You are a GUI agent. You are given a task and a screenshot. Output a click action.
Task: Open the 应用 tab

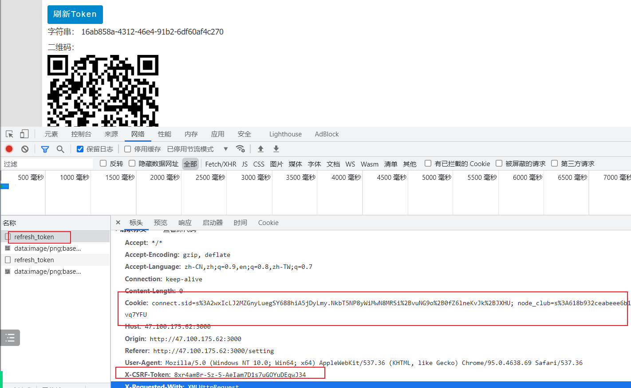click(218, 134)
